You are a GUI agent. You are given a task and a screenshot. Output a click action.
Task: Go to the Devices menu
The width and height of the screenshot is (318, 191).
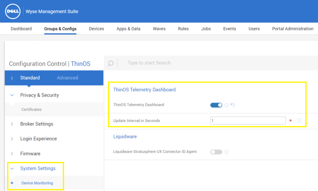coord(96,29)
